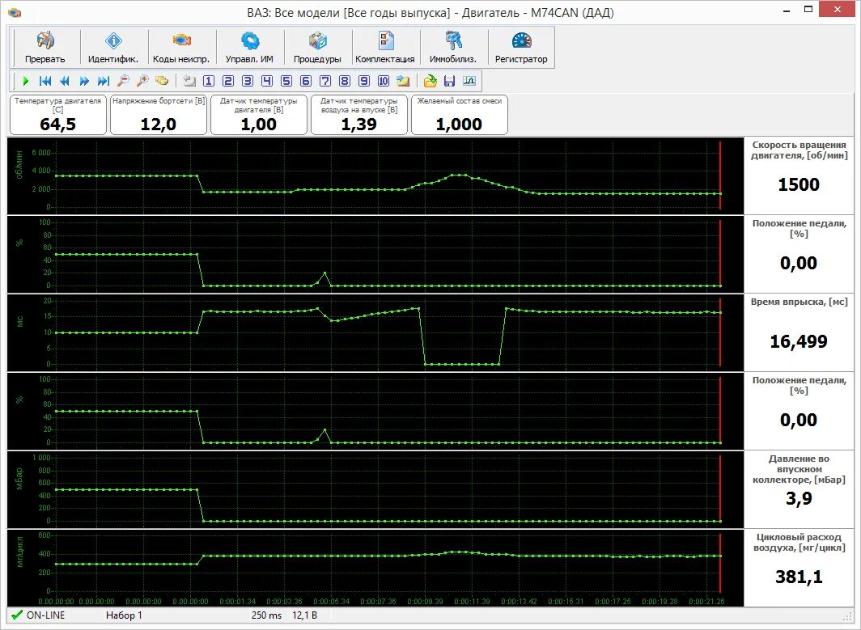The image size is (861, 630).
Task: Open the Процедуры section
Action: tap(317, 48)
